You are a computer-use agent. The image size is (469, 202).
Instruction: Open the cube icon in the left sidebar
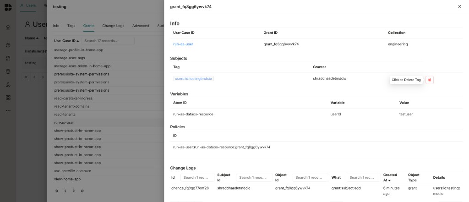(8, 45)
